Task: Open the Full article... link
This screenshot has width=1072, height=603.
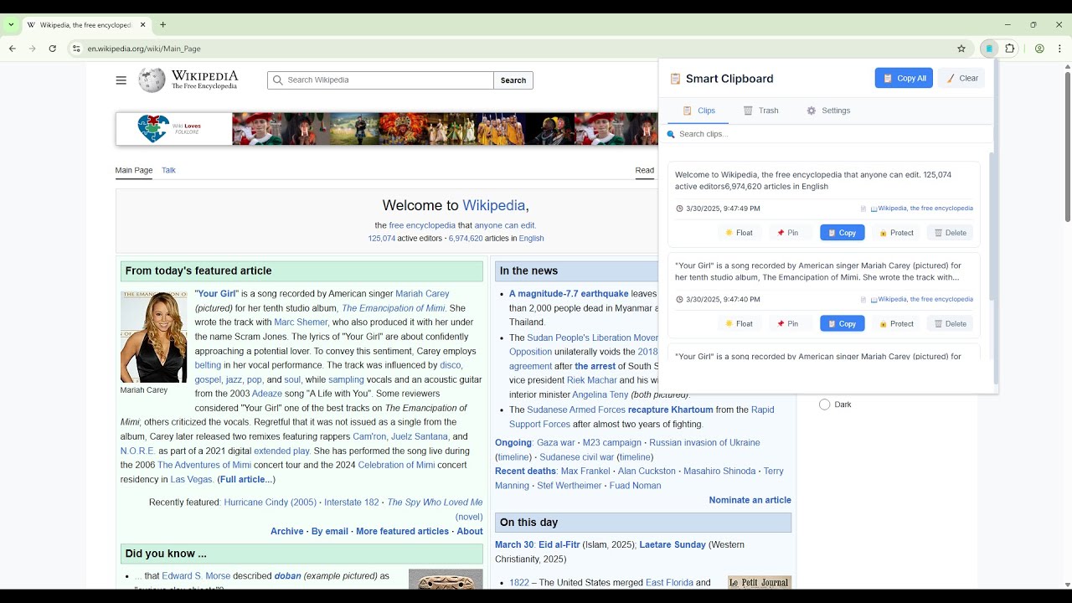Action: [245, 480]
